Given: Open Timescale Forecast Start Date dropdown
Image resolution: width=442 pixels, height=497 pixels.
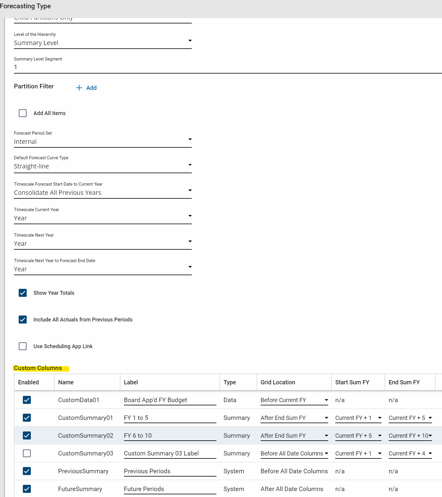Looking at the screenshot, I should [x=103, y=193].
